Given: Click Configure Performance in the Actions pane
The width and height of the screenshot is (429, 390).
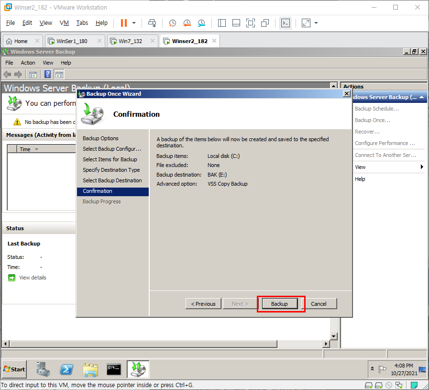Looking at the screenshot, I should click(385, 144).
